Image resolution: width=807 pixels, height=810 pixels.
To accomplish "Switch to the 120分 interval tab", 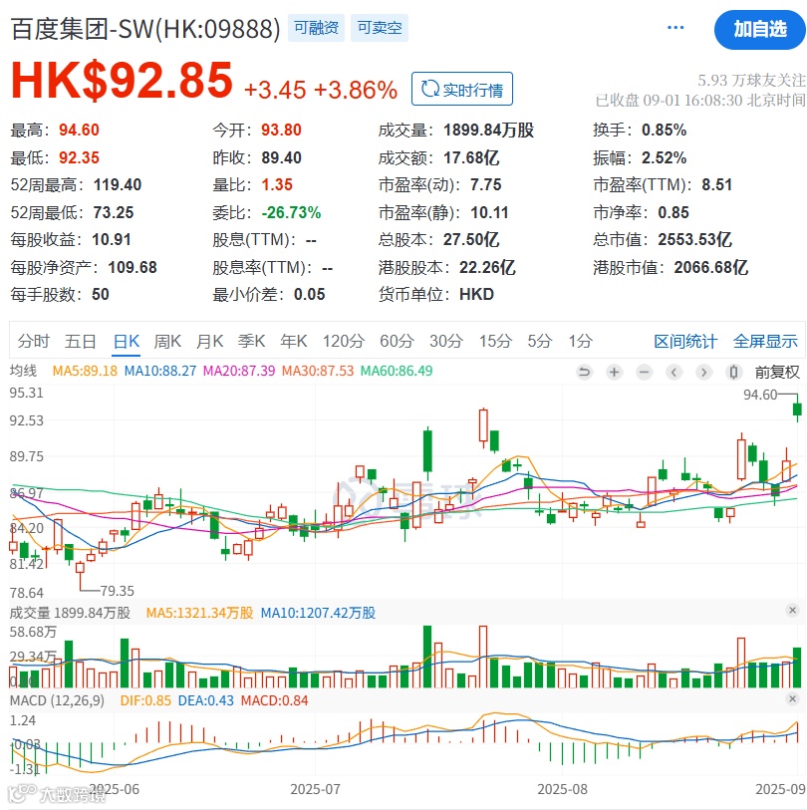I will point(344,341).
